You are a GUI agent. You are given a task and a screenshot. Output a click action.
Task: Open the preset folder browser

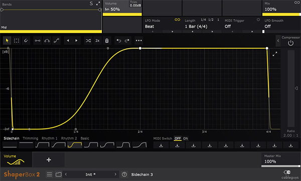click(x=58, y=174)
